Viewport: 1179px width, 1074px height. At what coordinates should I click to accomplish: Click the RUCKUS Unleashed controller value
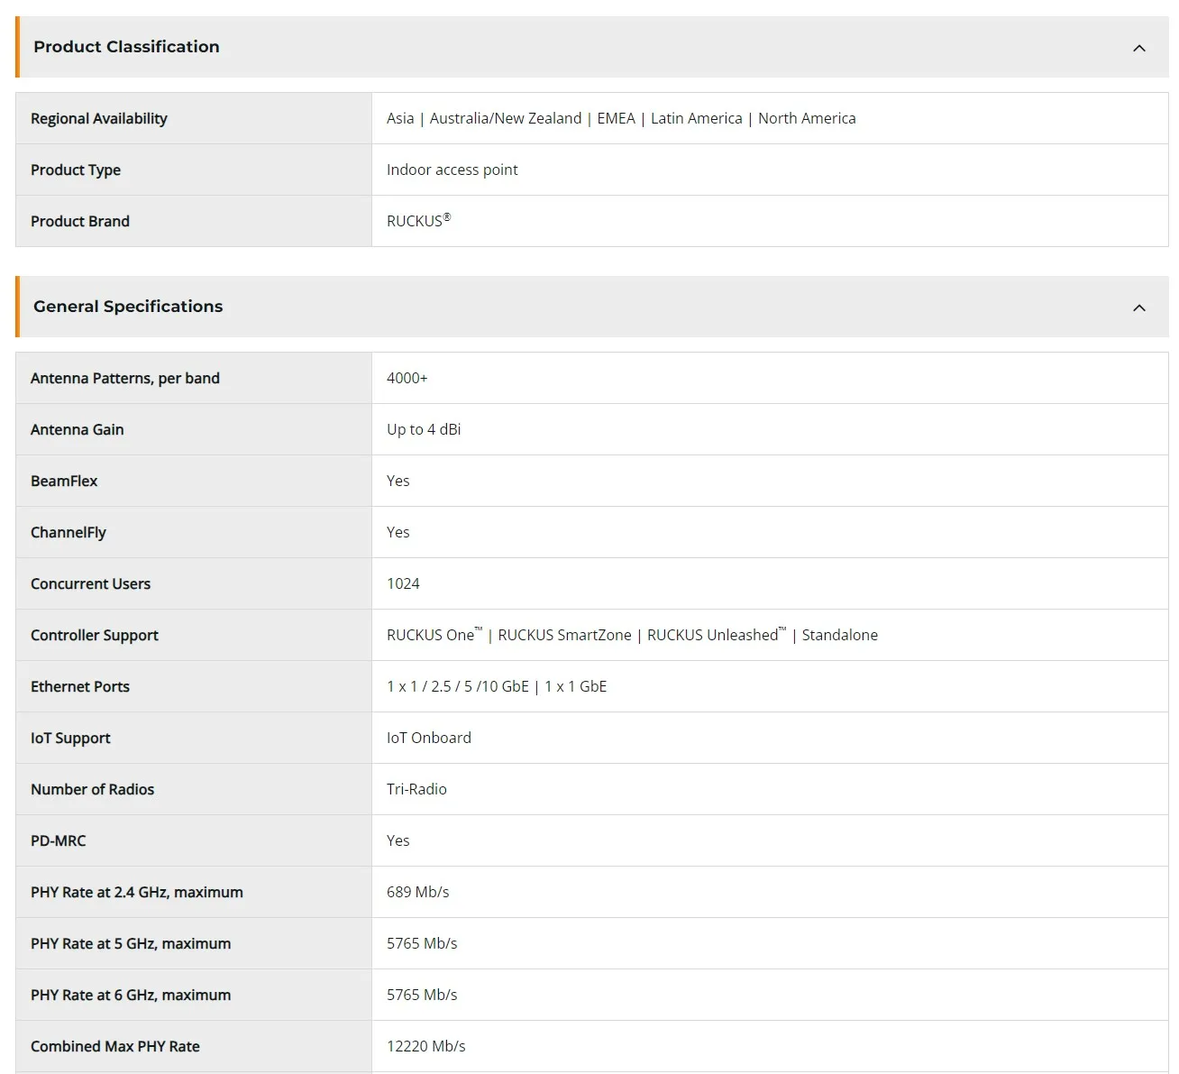pos(717,635)
